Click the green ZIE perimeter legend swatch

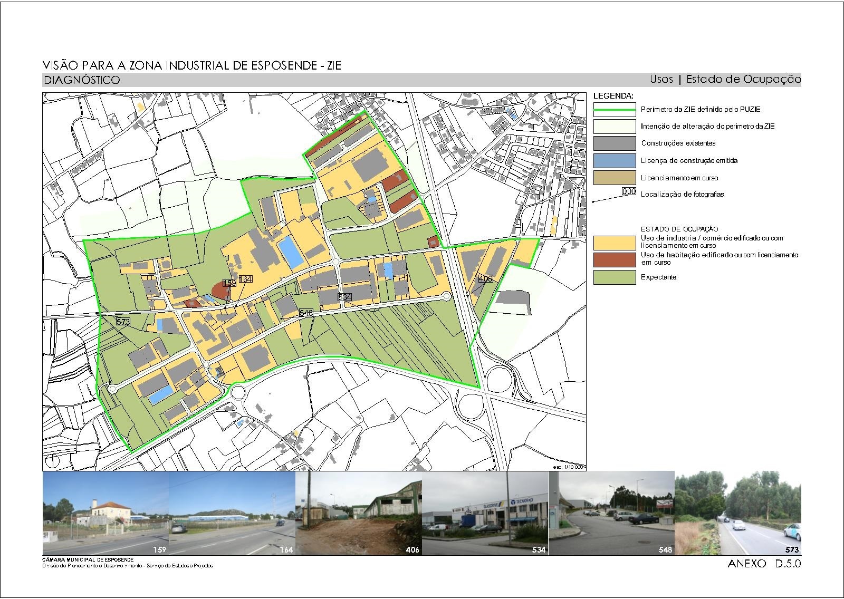pyautogui.click(x=614, y=110)
